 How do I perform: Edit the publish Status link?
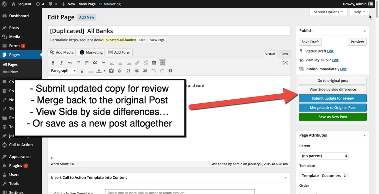click(x=330, y=51)
